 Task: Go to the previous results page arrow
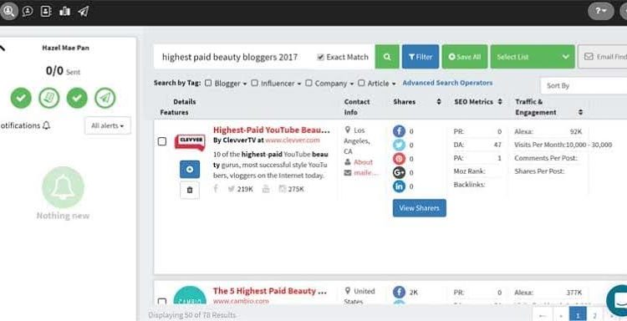tap(560, 315)
